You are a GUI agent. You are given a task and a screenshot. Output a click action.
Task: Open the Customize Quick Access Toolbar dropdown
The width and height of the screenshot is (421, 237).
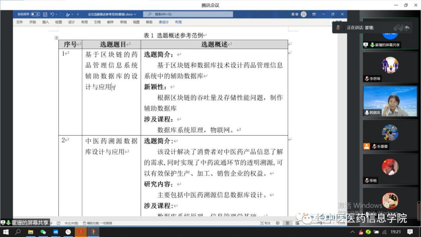point(78,14)
